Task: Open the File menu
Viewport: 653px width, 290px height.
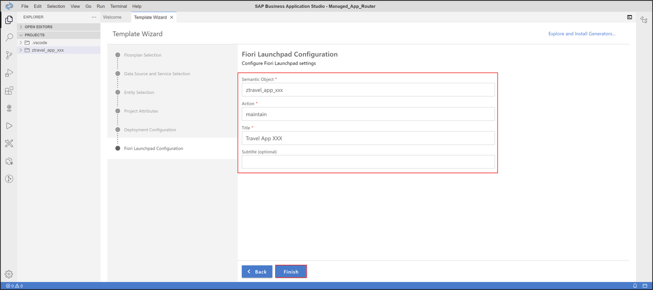Action: click(x=25, y=6)
